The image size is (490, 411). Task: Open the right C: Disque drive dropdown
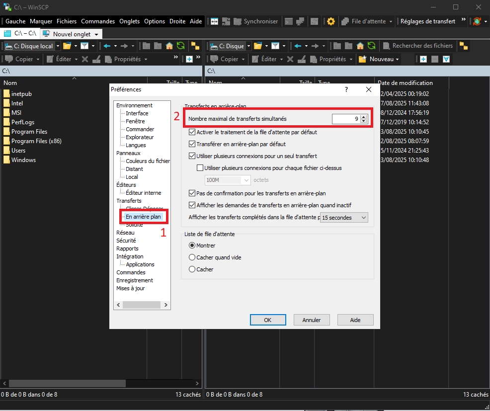pos(248,46)
